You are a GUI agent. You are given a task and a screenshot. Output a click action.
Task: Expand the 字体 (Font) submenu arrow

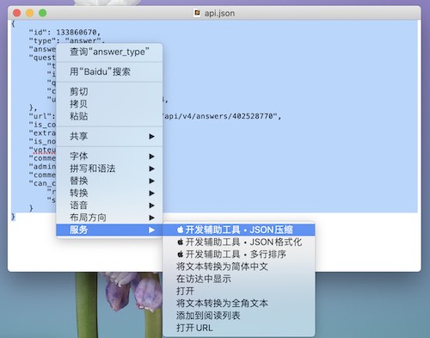[x=151, y=157]
